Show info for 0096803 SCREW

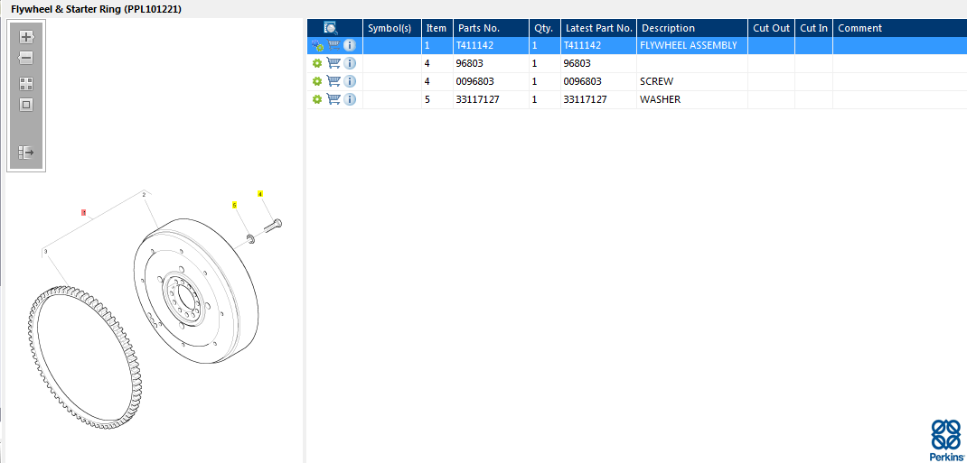(x=350, y=81)
